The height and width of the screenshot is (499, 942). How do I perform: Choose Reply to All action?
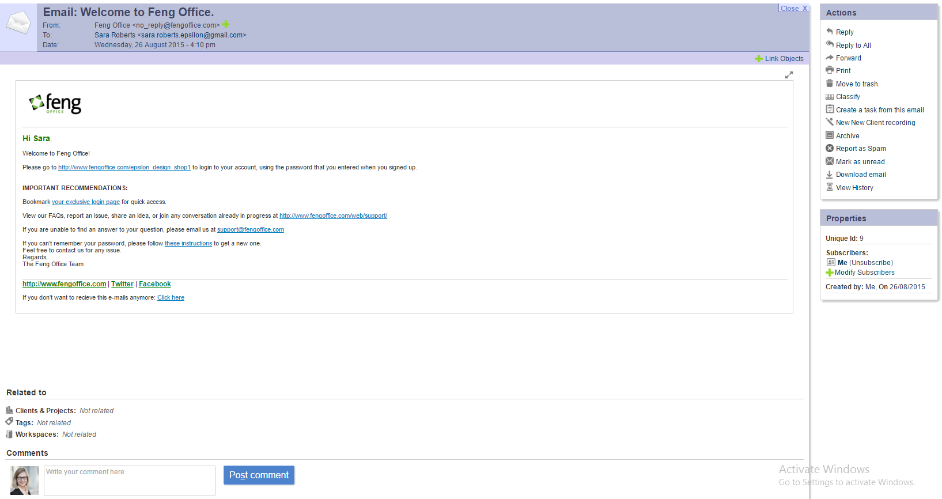click(x=853, y=46)
